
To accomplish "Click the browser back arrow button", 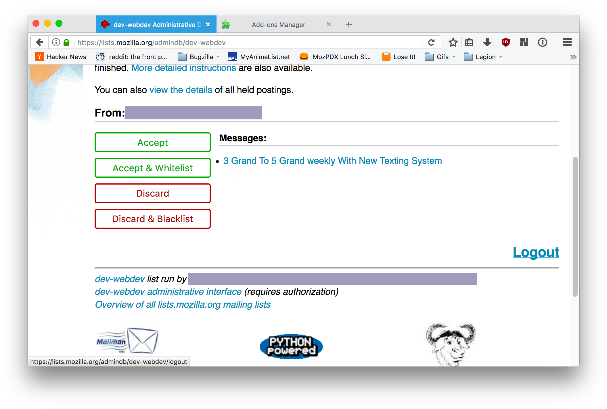I will 39,42.
